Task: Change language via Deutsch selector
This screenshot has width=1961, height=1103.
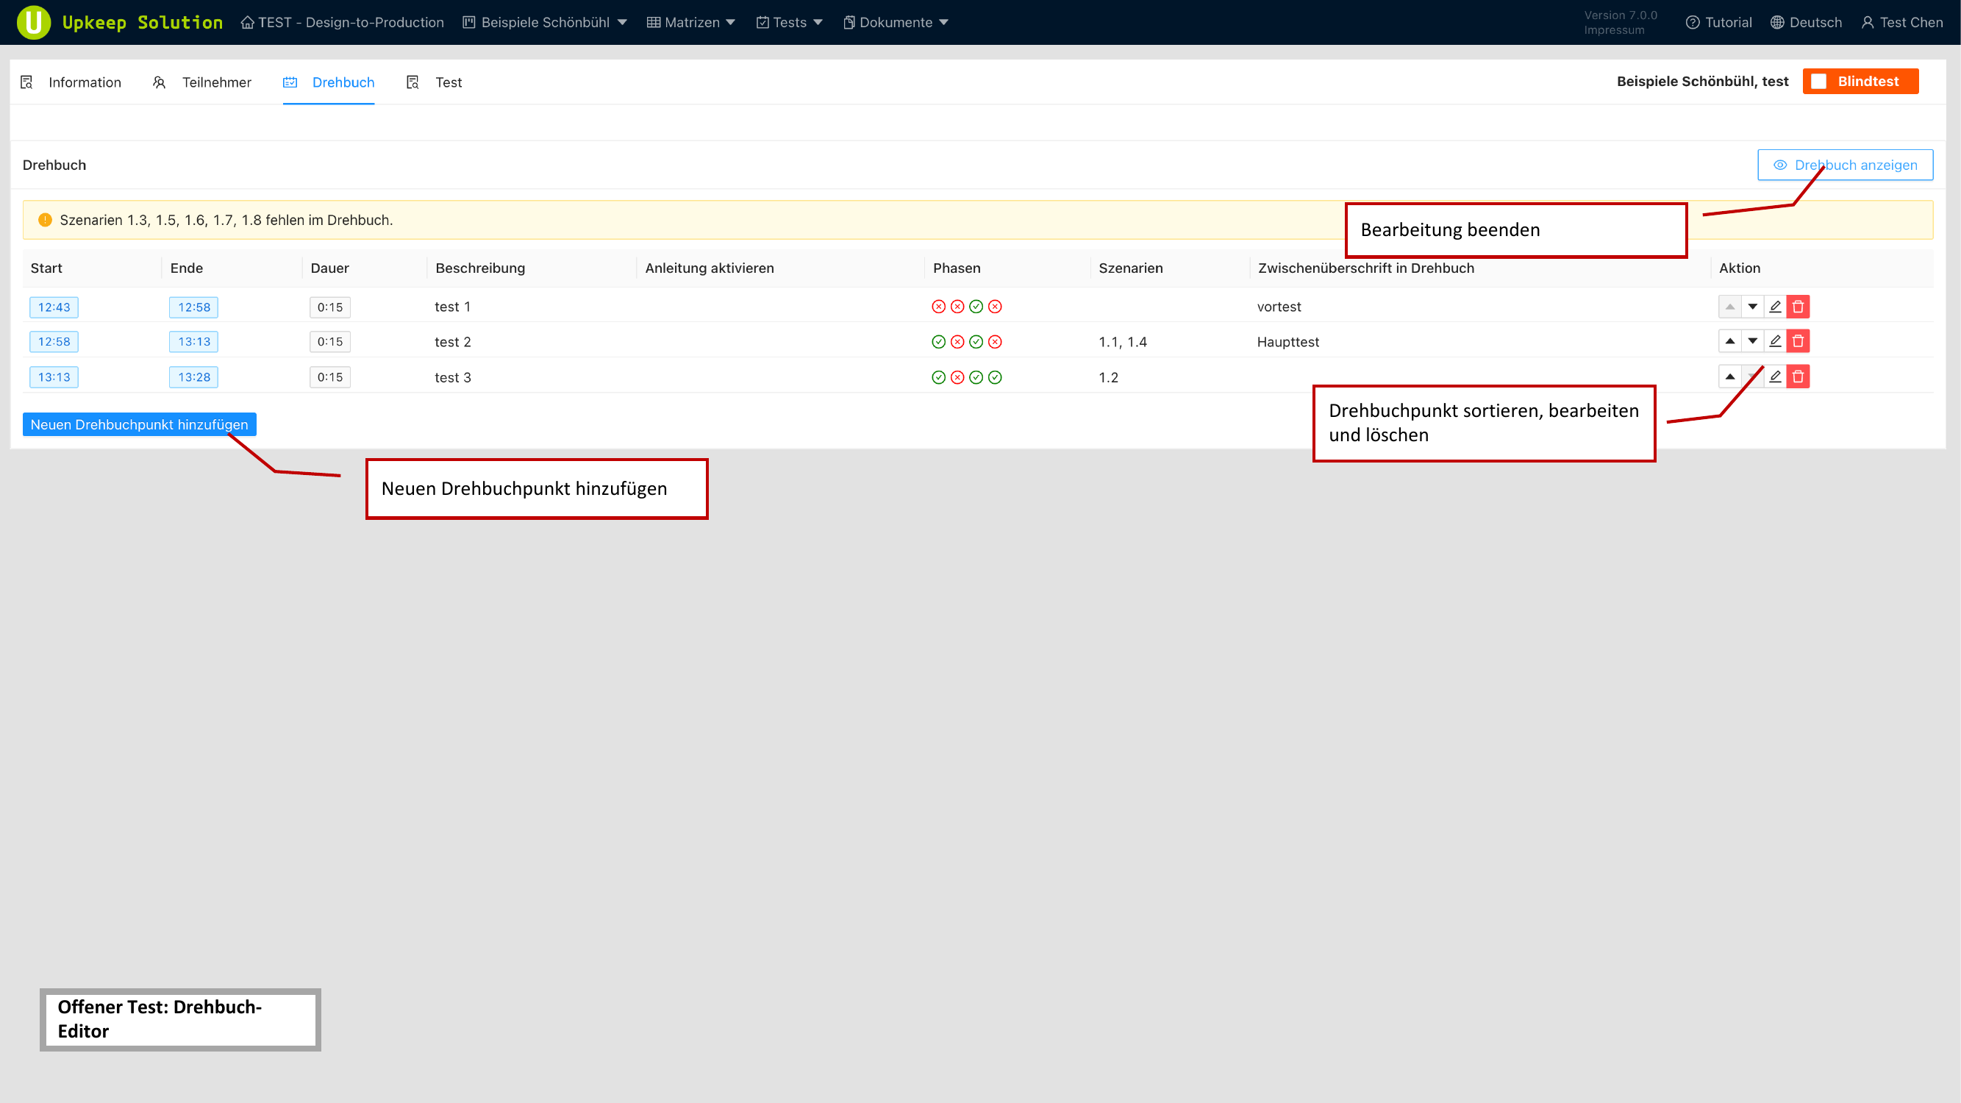Action: click(1805, 22)
